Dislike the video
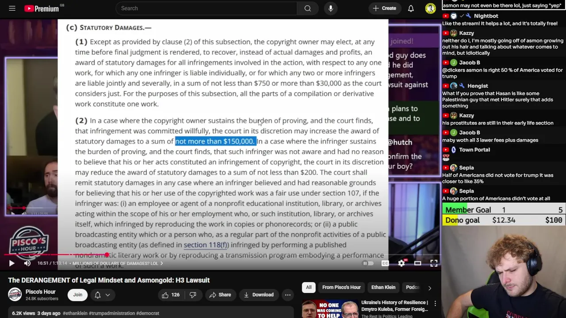The height and width of the screenshot is (318, 566). coord(193,295)
